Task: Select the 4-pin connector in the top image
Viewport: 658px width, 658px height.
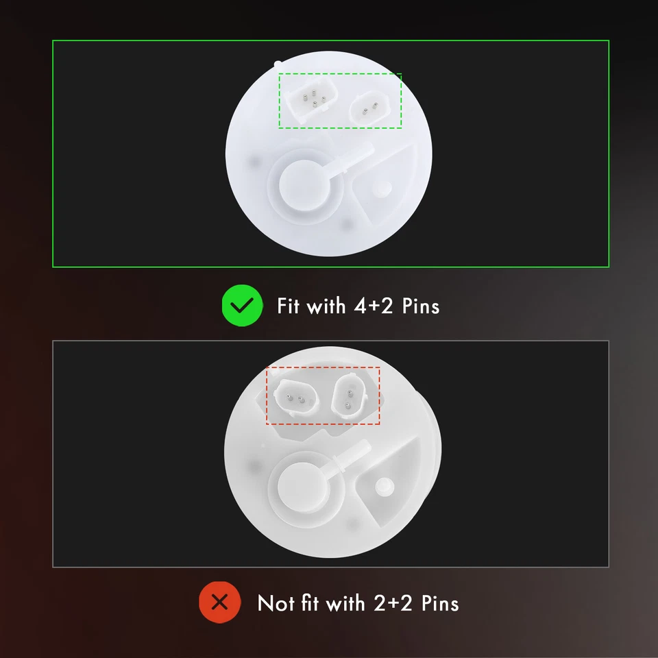Action: click(312, 99)
